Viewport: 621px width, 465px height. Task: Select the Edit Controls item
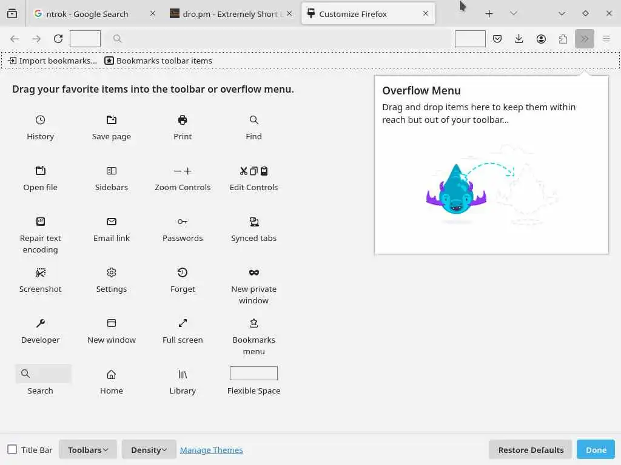coord(254,179)
